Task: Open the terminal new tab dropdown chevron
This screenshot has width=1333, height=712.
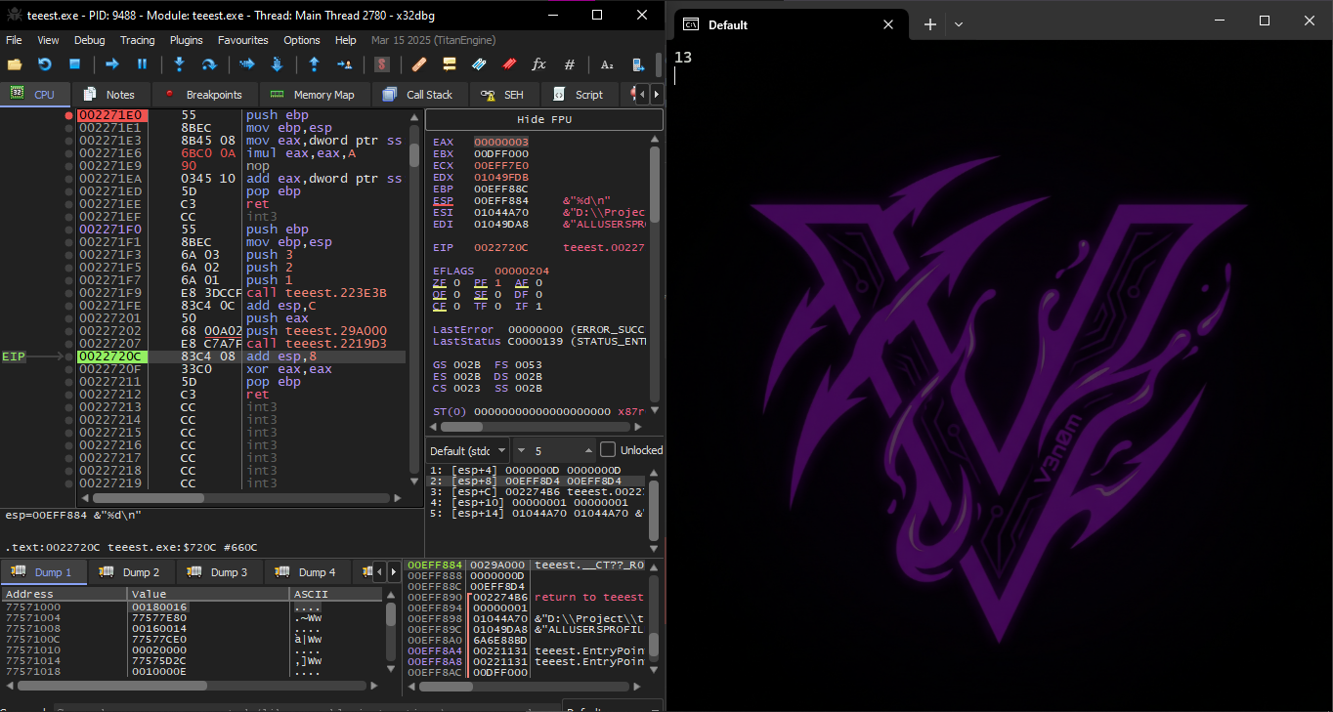Action: [x=959, y=24]
